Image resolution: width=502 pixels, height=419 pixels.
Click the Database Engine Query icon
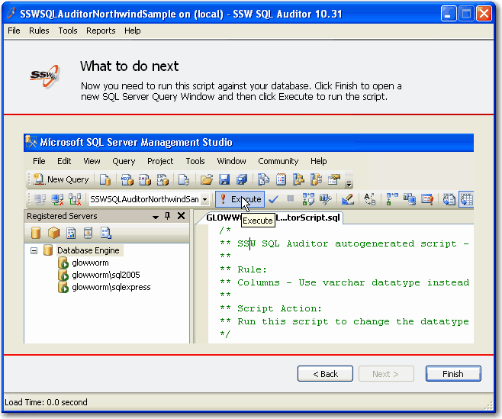coord(105,179)
